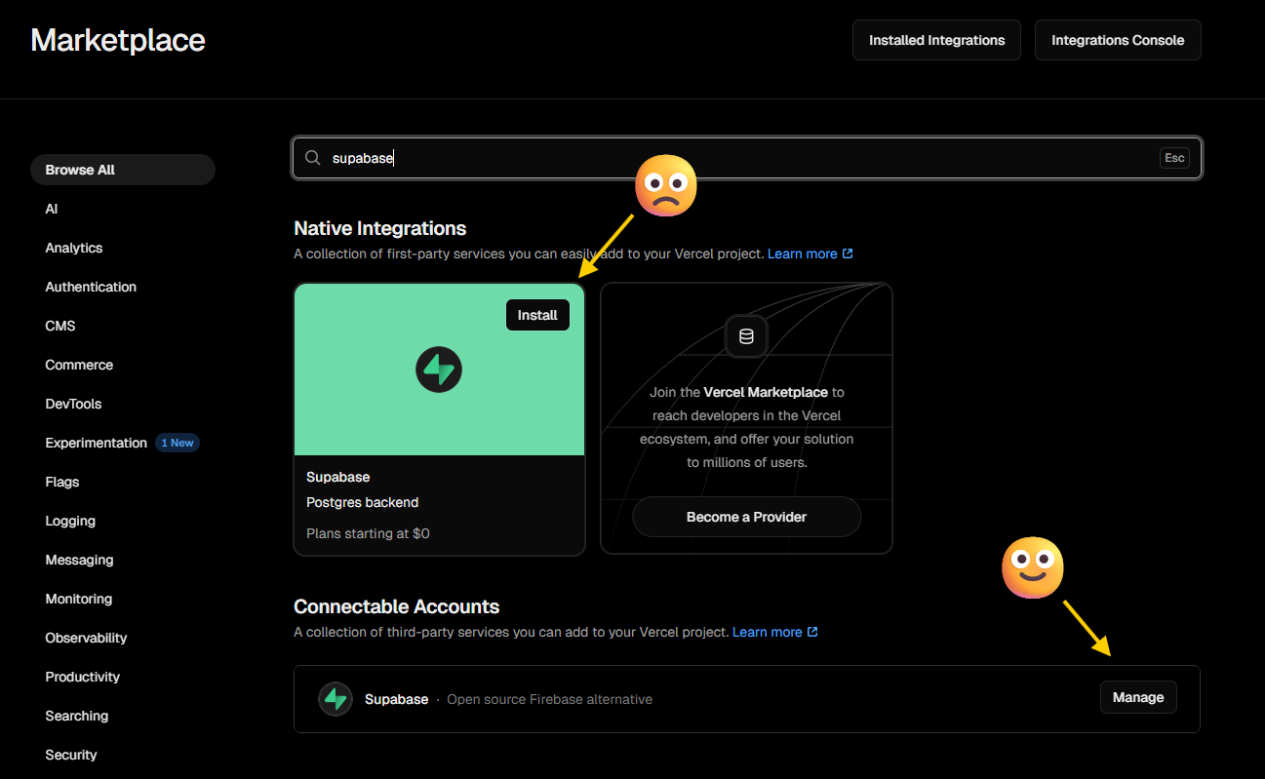The height and width of the screenshot is (779, 1265).
Task: Open the Integrations Console
Action: pos(1118,40)
